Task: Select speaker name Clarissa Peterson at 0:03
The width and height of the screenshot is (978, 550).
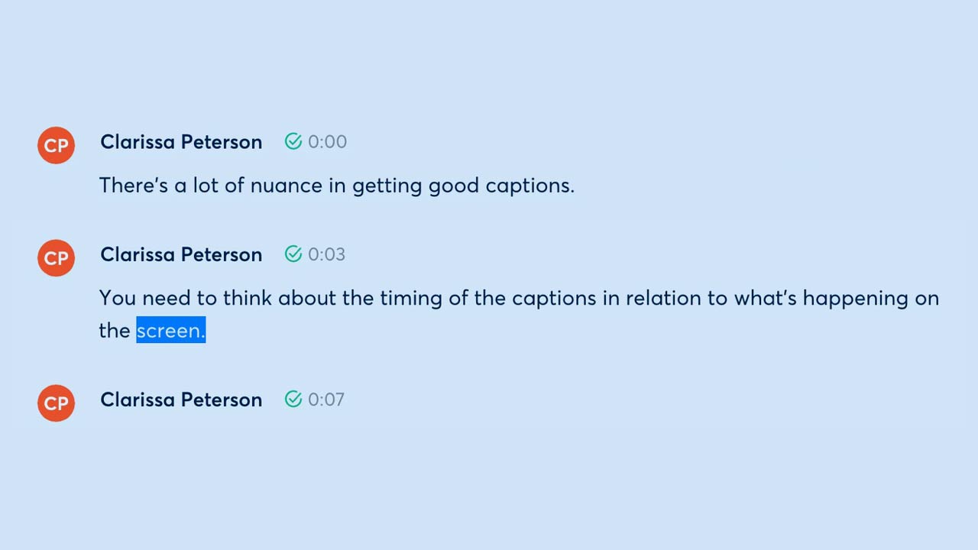Action: (181, 254)
